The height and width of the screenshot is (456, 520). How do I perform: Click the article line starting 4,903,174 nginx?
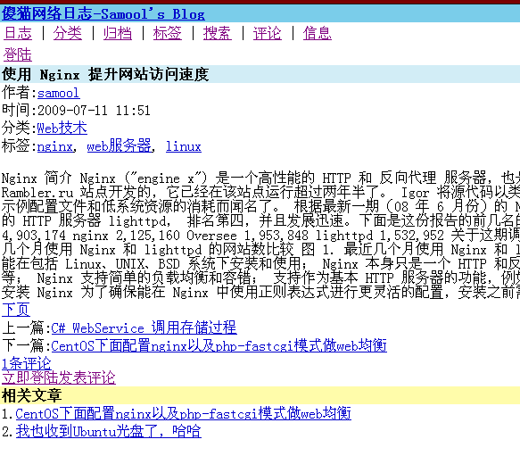tap(260, 236)
